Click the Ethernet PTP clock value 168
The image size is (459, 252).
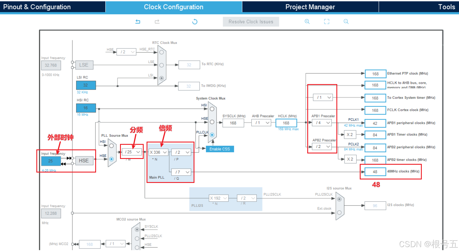pos(375,74)
